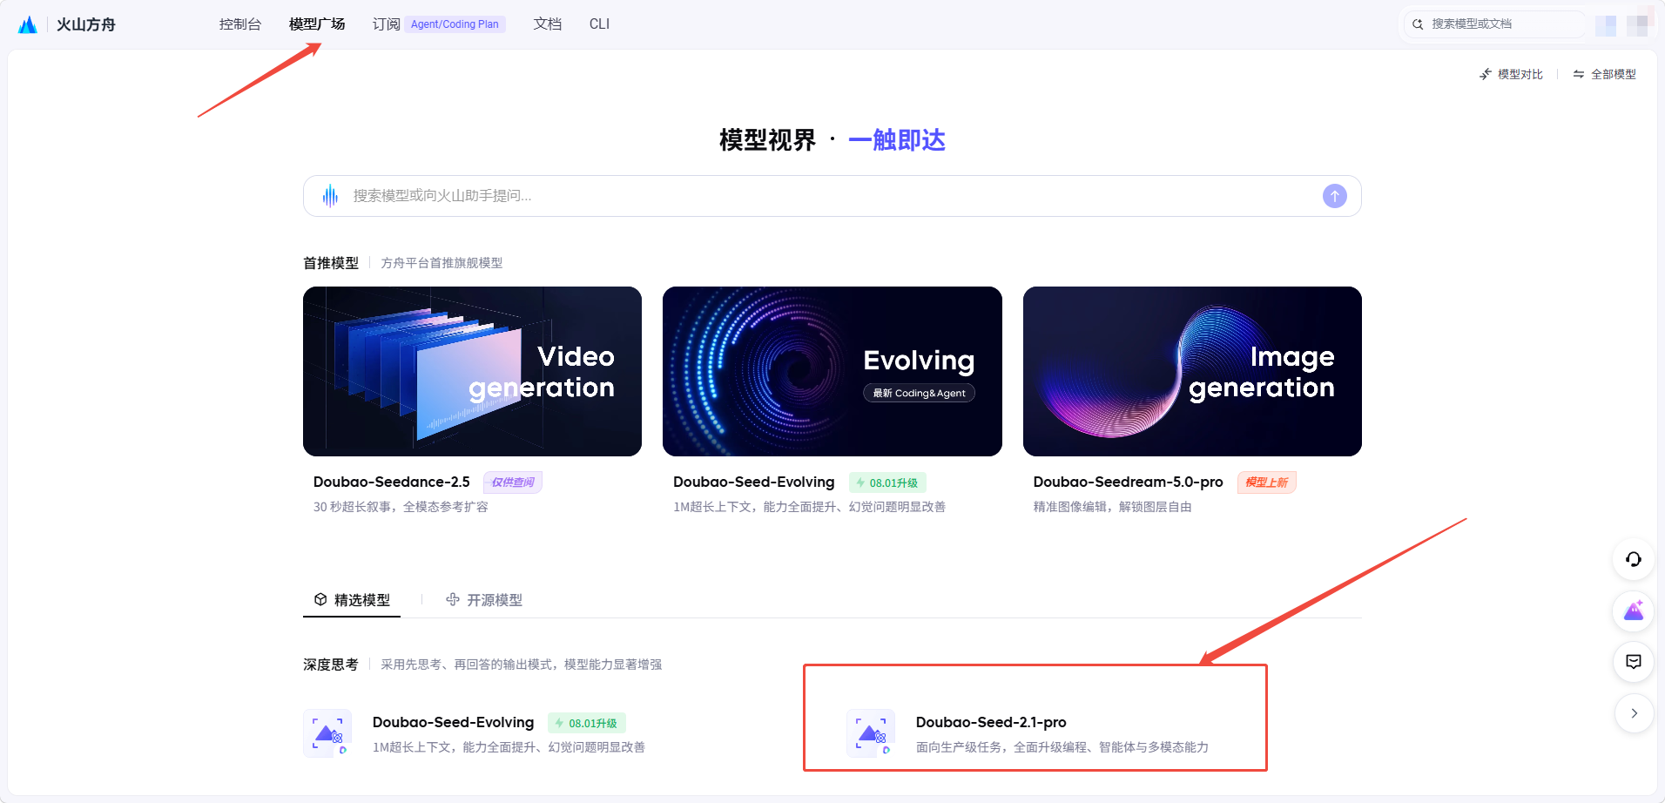The width and height of the screenshot is (1665, 803).
Task: Click the Agent/Coding Plan badge
Action: tap(455, 24)
